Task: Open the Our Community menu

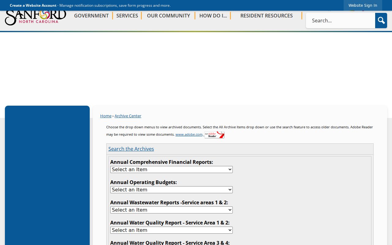Action: 168,16
